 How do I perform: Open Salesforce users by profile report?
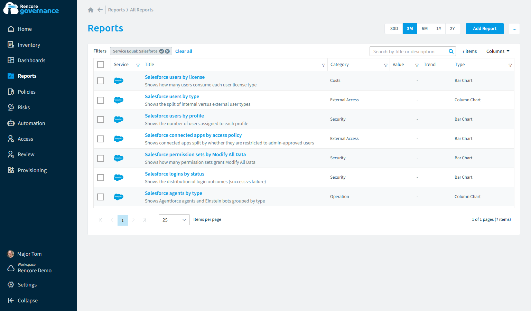174,116
